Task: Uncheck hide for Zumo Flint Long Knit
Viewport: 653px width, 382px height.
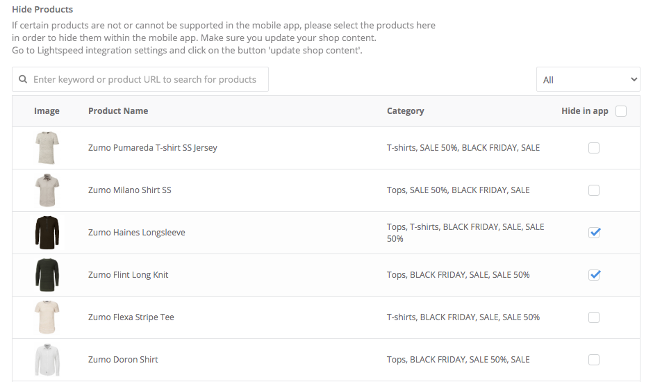Action: 594,275
